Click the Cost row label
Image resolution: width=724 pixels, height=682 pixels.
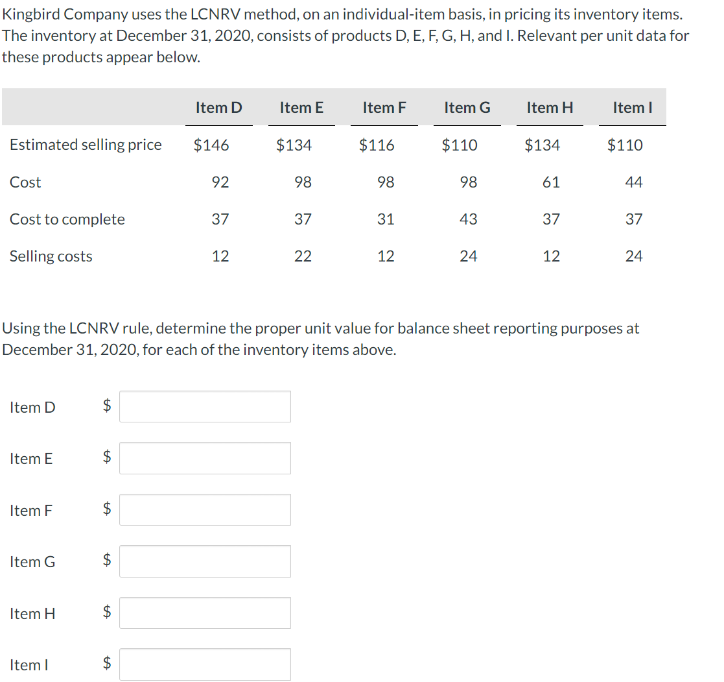(25, 182)
